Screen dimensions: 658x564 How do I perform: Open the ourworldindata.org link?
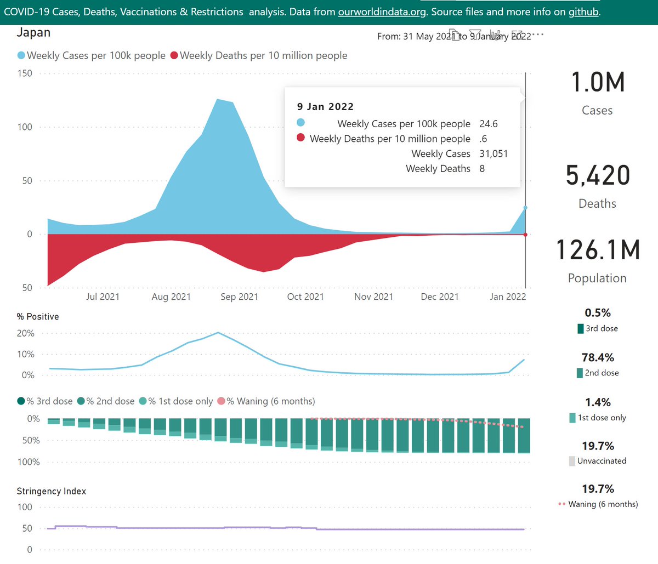[x=382, y=12]
